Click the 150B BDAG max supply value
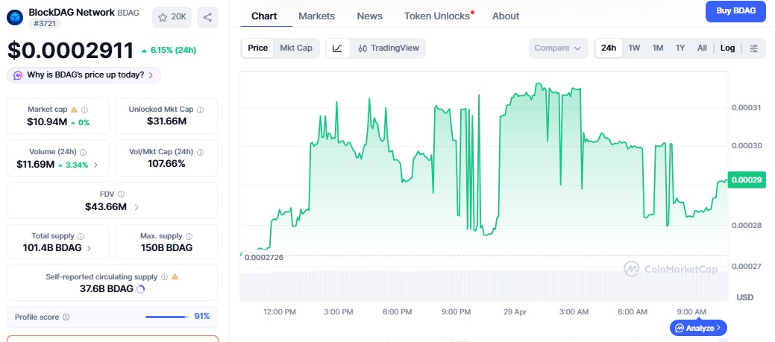Viewport: 775px width, 342px height. tap(166, 247)
